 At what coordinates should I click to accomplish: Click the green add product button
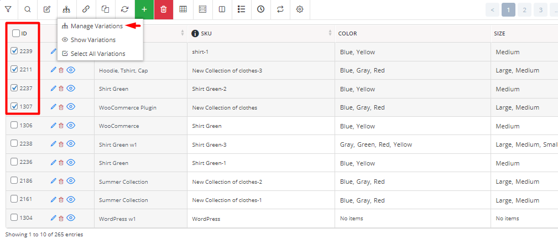click(144, 9)
